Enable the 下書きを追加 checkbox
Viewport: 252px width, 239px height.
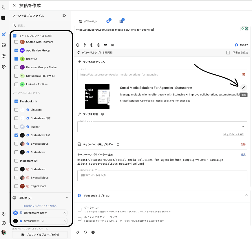(228, 53)
